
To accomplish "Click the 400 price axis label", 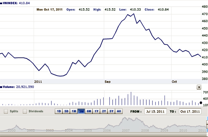I will 205,64.
